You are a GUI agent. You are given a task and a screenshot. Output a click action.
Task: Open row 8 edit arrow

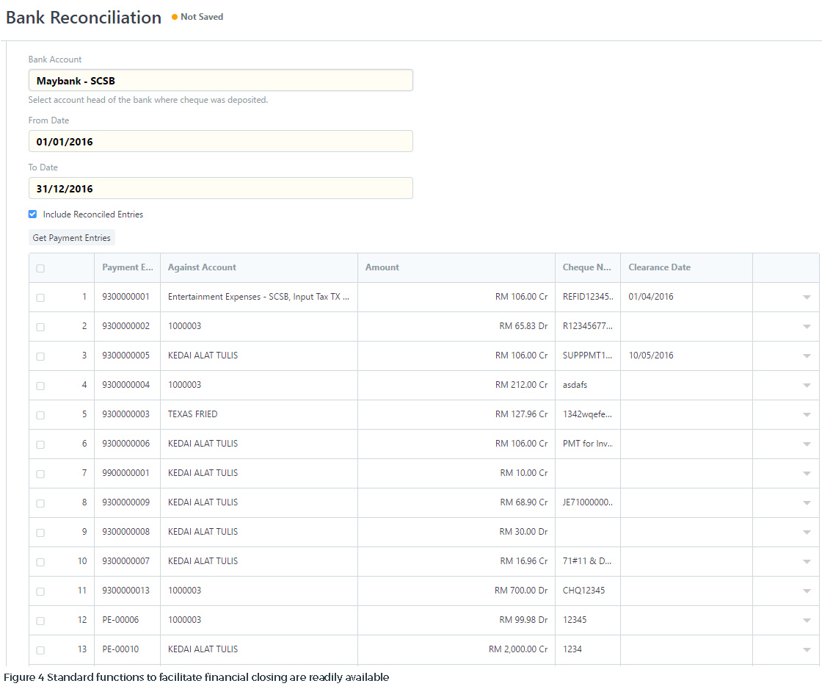pos(806,503)
